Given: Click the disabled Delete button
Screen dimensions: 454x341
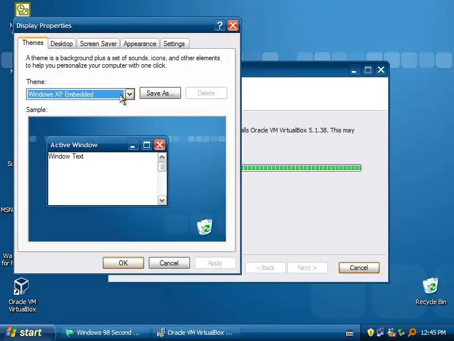Looking at the screenshot, I should click(206, 93).
